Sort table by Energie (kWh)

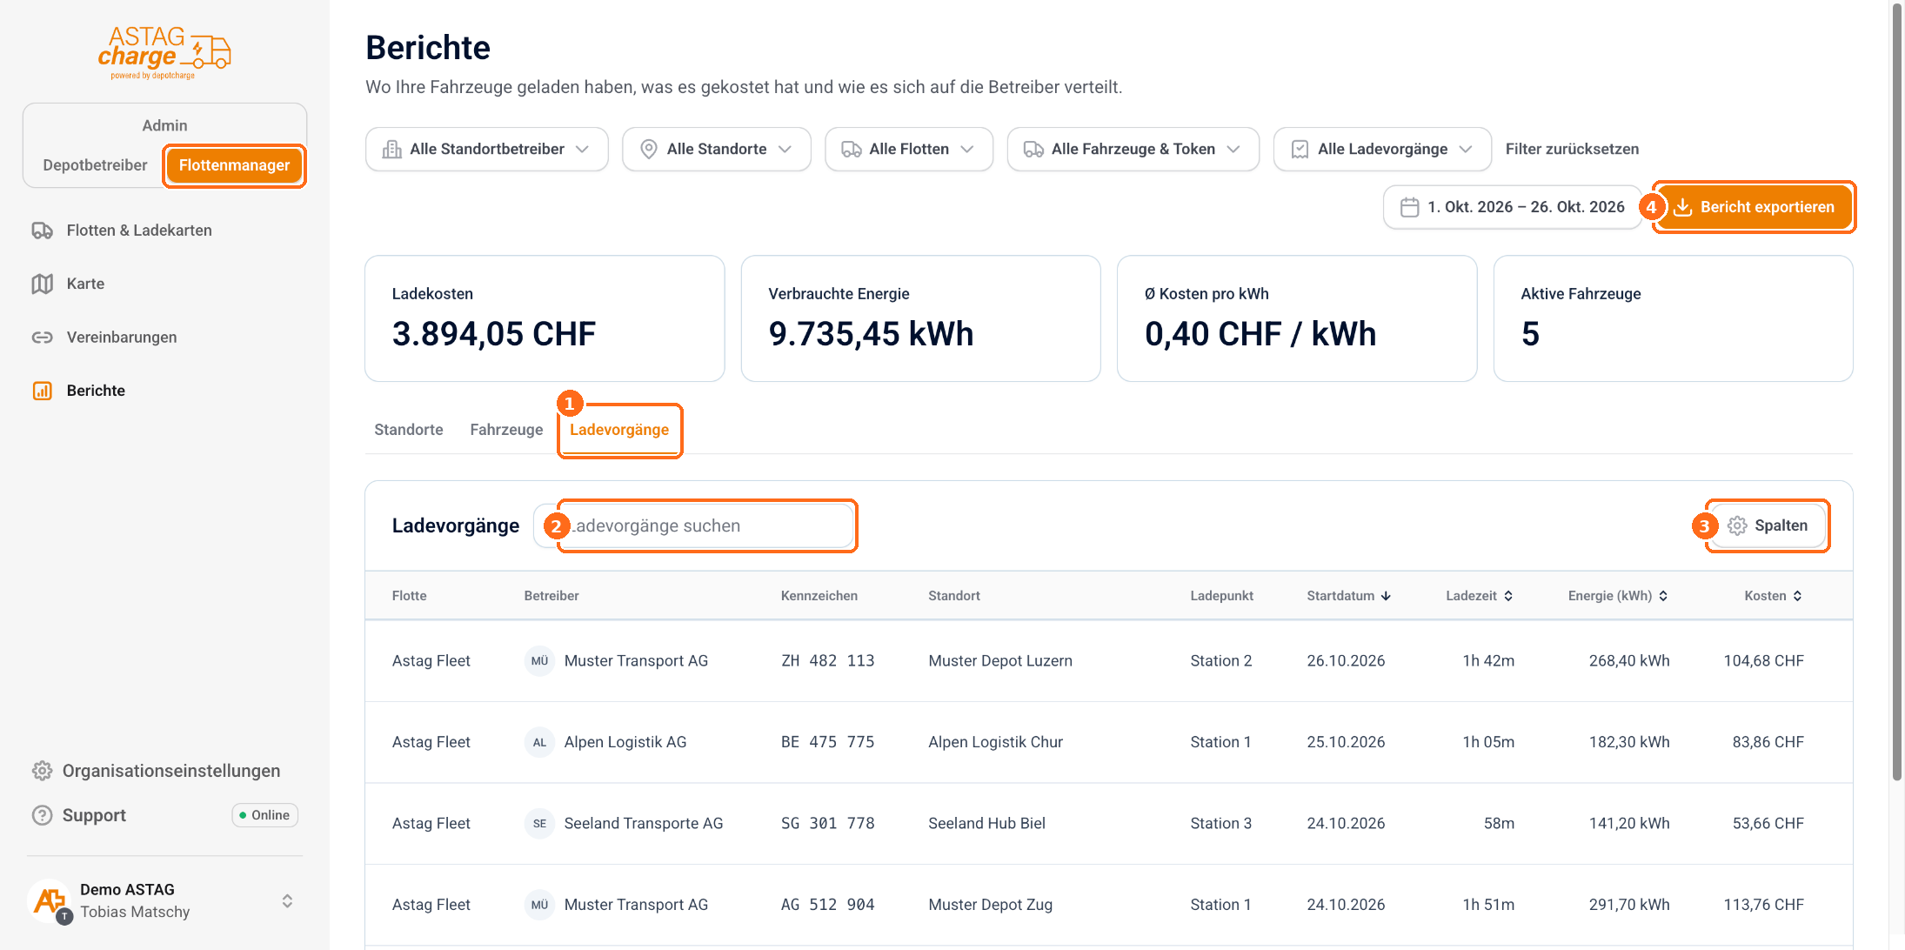point(1617,596)
